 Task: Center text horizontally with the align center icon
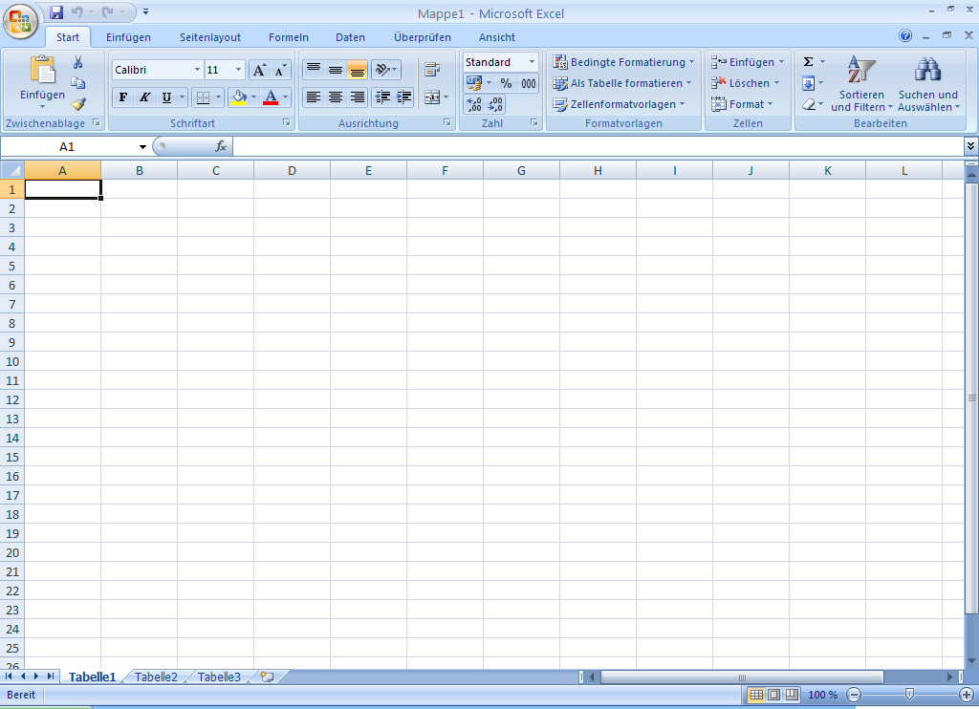[x=336, y=97]
